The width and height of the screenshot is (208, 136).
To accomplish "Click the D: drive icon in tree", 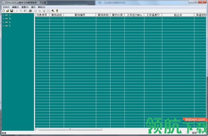I will click(7, 19).
